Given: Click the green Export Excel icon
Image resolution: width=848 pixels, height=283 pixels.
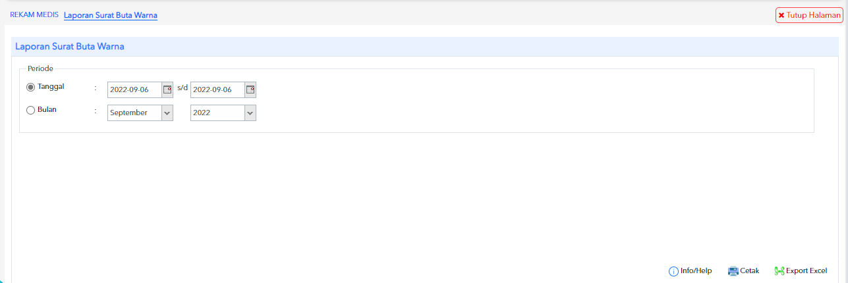Looking at the screenshot, I should (x=779, y=271).
